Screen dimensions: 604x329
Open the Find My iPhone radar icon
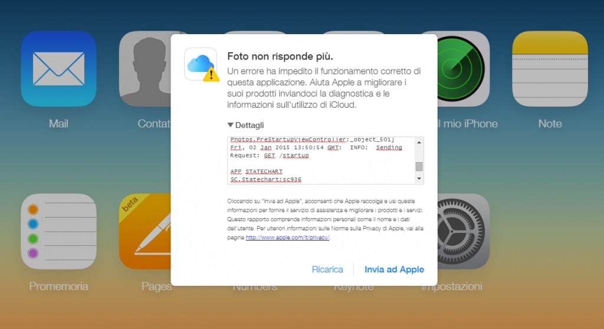click(x=464, y=68)
